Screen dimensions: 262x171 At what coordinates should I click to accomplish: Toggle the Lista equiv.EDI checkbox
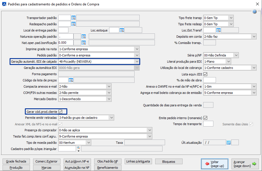(205, 74)
